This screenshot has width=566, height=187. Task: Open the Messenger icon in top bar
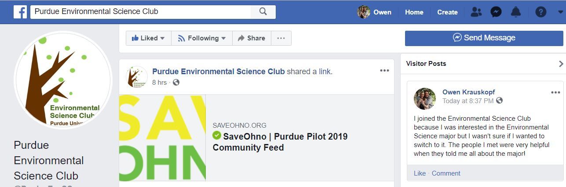pos(496,12)
